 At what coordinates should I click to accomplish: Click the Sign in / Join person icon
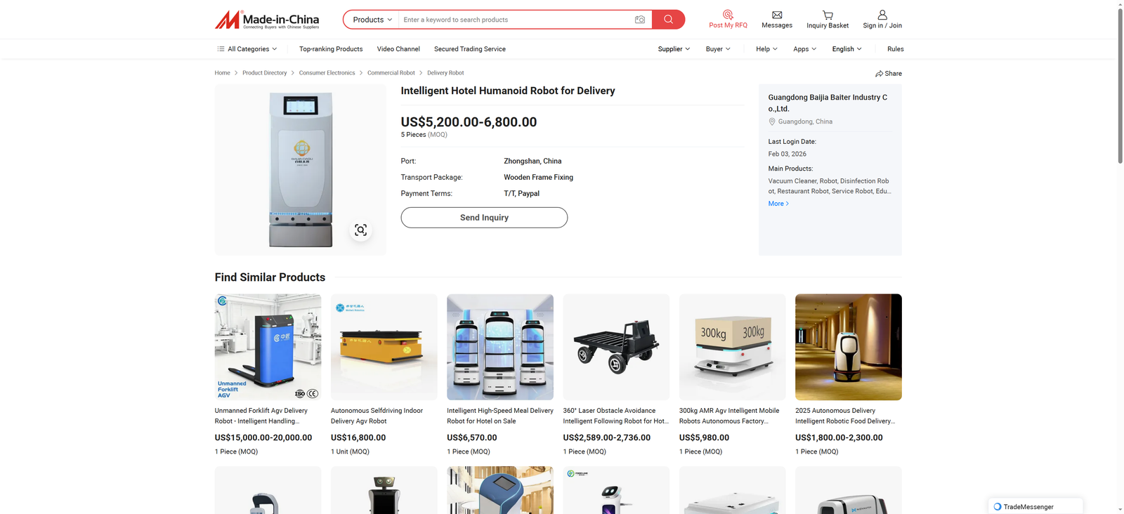[x=882, y=15]
